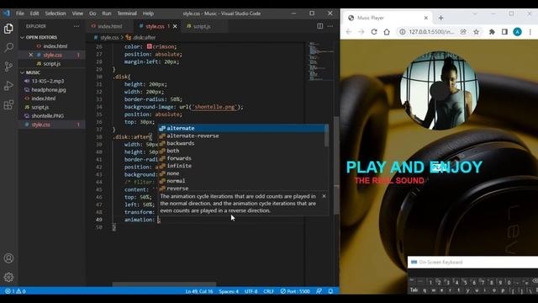This screenshot has width=538, height=303.
Task: Open Chrome home page button
Action: 387,32
